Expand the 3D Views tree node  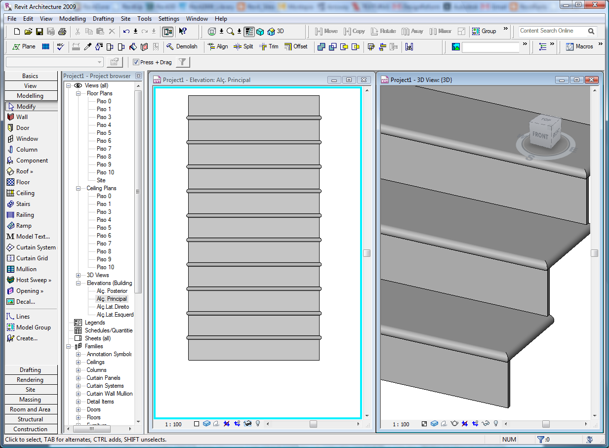tap(78, 275)
